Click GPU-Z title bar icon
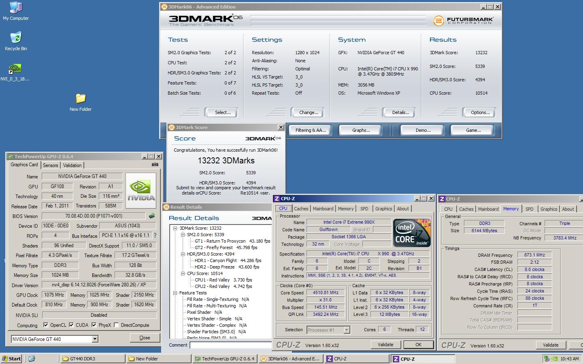Image resolution: width=583 pixels, height=364 pixels. pos(11,157)
